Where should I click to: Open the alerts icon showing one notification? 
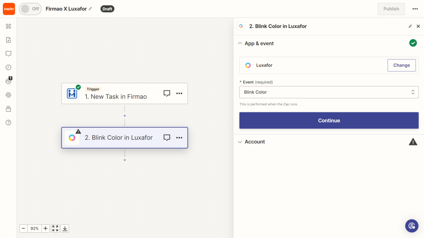(x=8, y=81)
